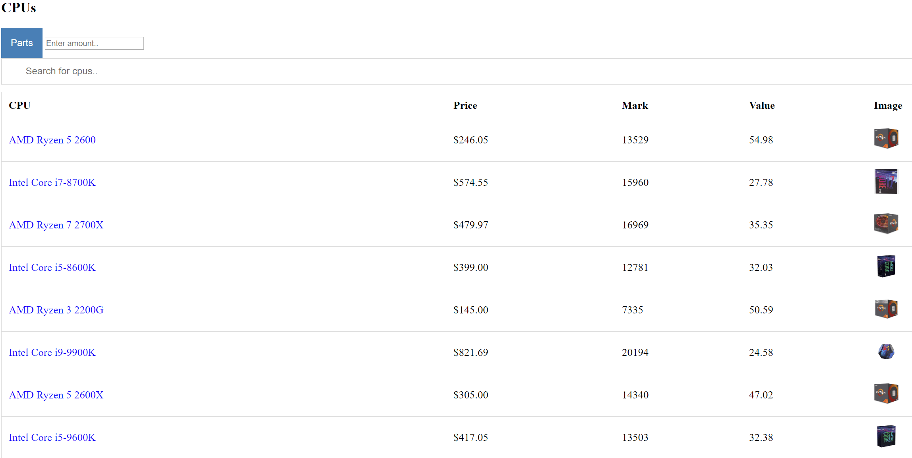Select the Parts tab
The height and width of the screenshot is (458, 912).
pos(22,43)
